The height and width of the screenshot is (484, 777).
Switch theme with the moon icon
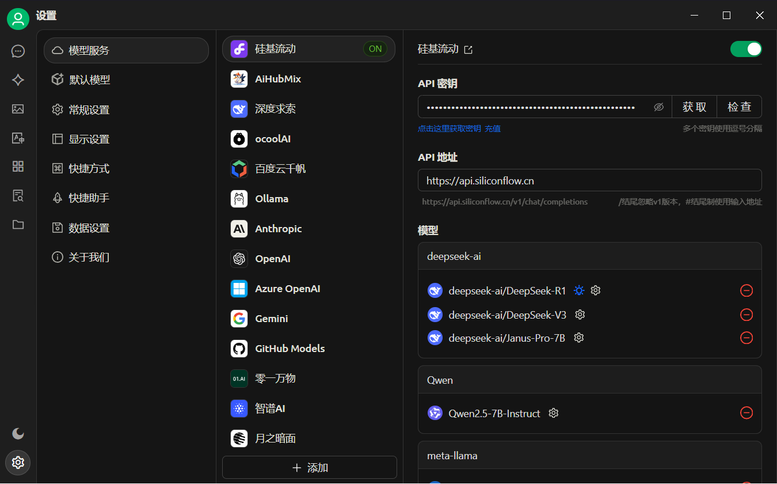tap(18, 433)
